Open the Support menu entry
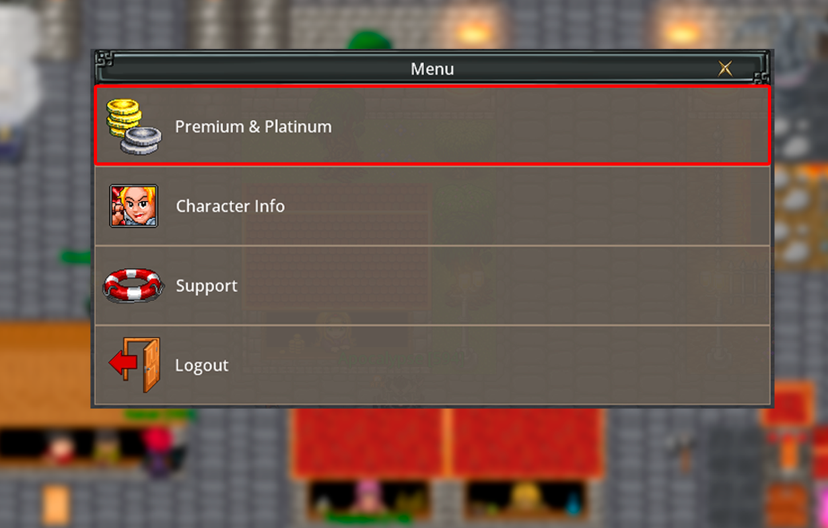The height and width of the screenshot is (528, 828). [432, 286]
